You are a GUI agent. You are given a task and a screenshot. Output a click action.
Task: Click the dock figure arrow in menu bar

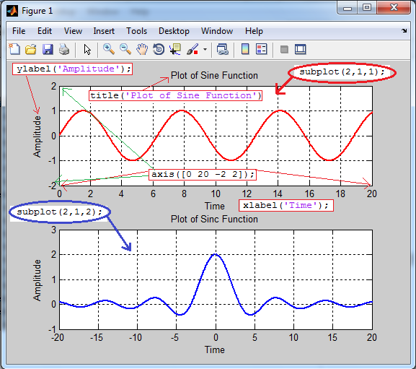click(x=404, y=31)
